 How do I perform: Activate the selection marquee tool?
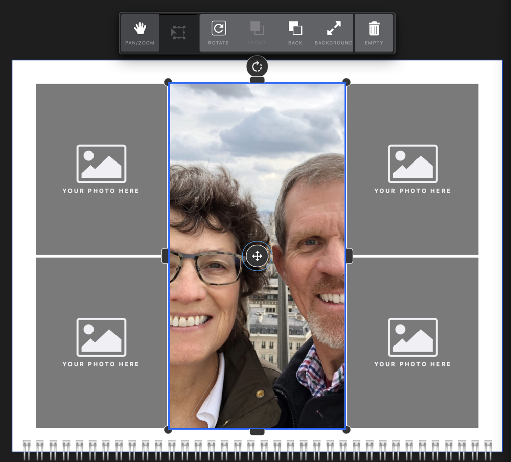click(x=178, y=33)
